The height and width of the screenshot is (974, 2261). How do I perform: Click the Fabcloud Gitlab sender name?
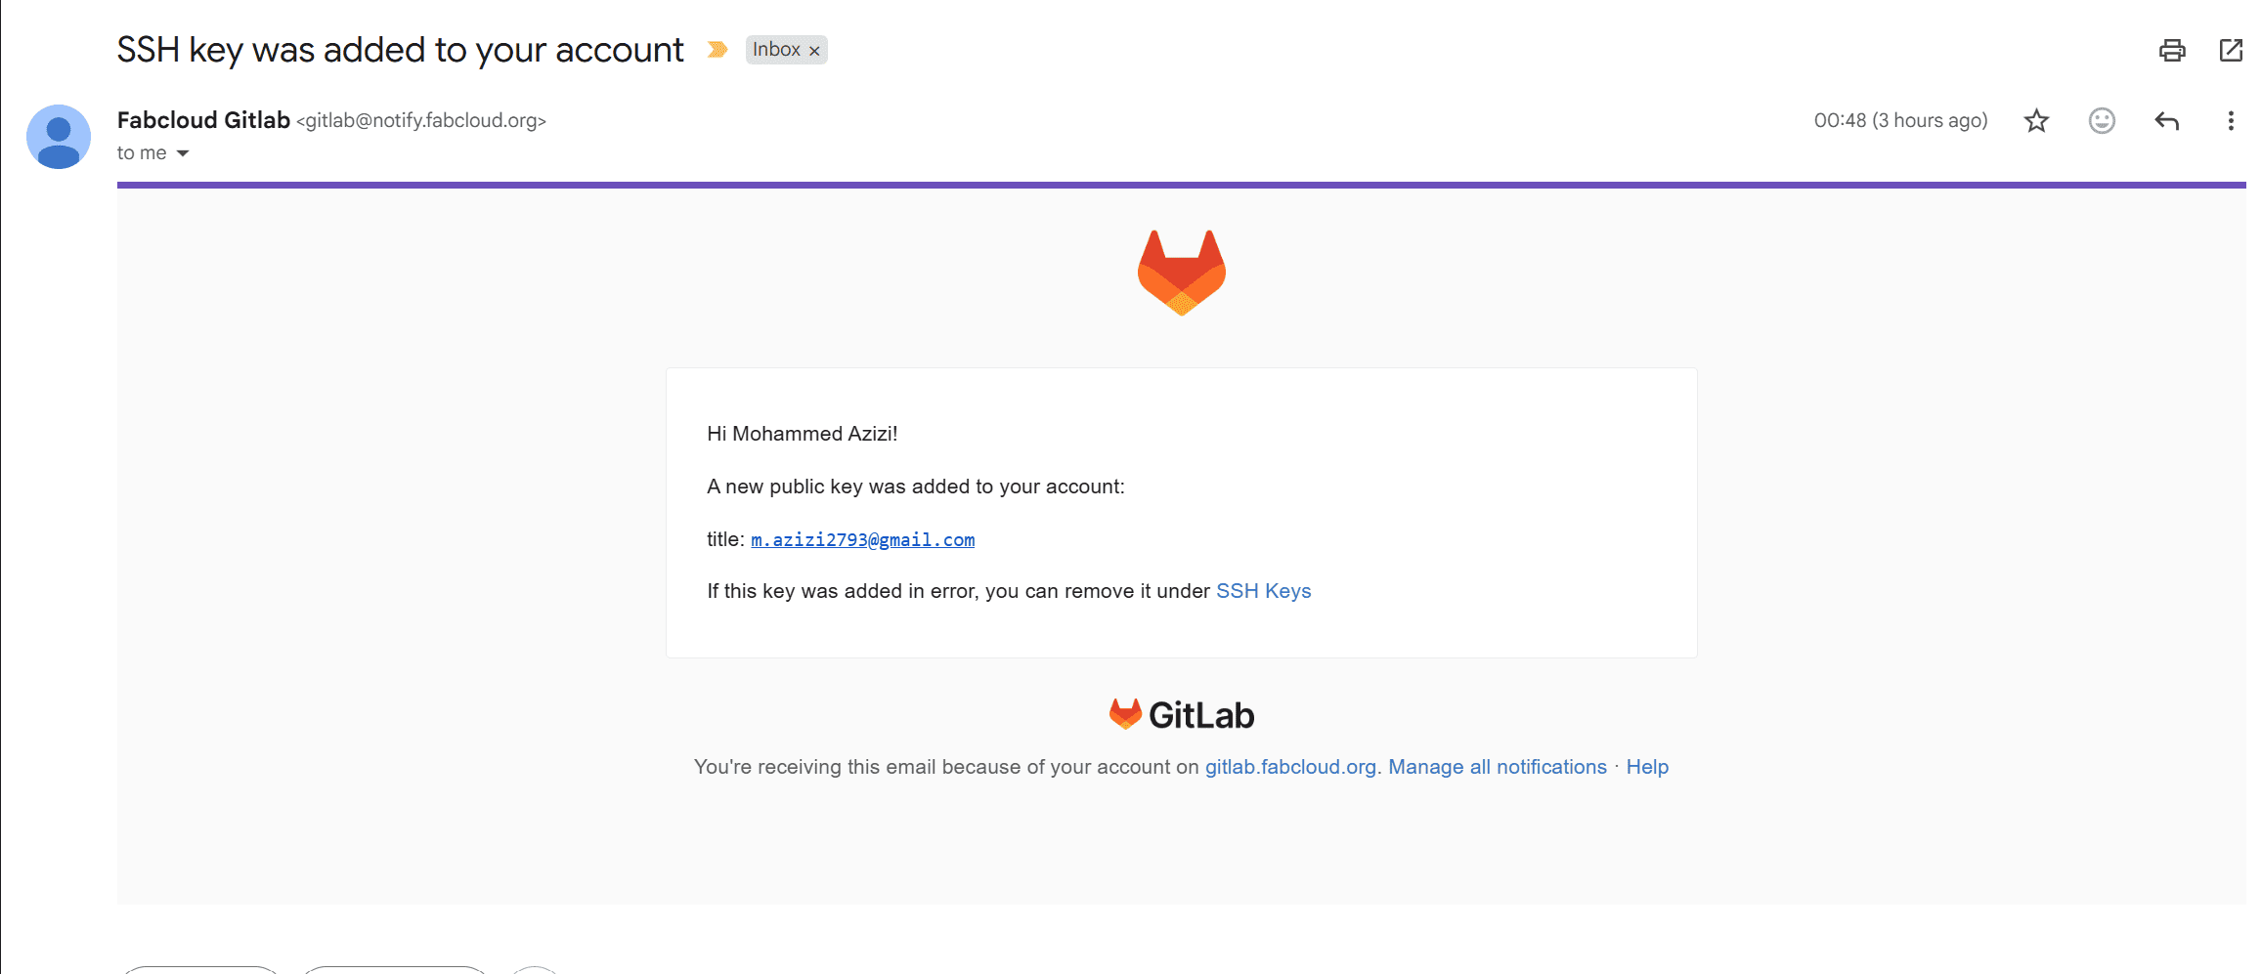point(203,120)
